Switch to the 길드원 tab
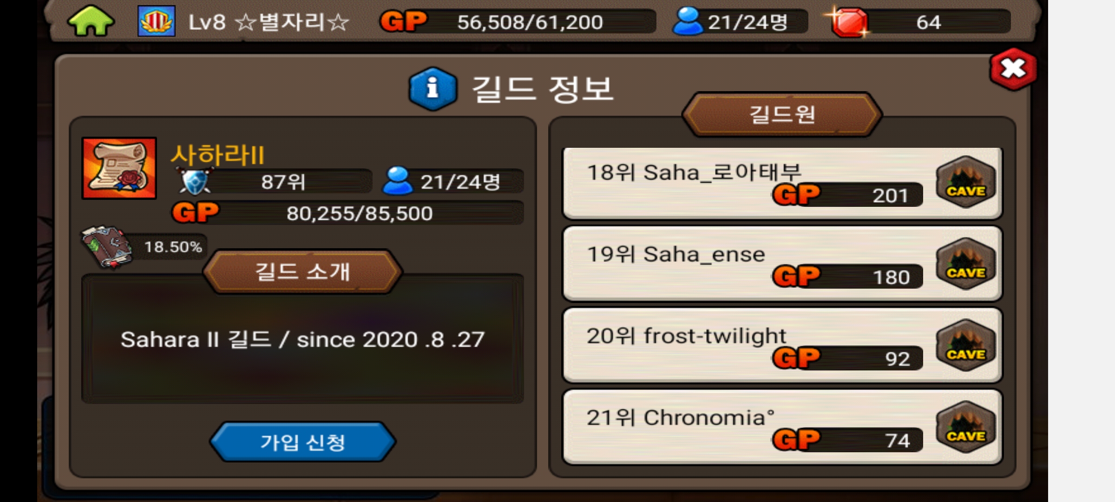The width and height of the screenshot is (1115, 502). pos(782,114)
